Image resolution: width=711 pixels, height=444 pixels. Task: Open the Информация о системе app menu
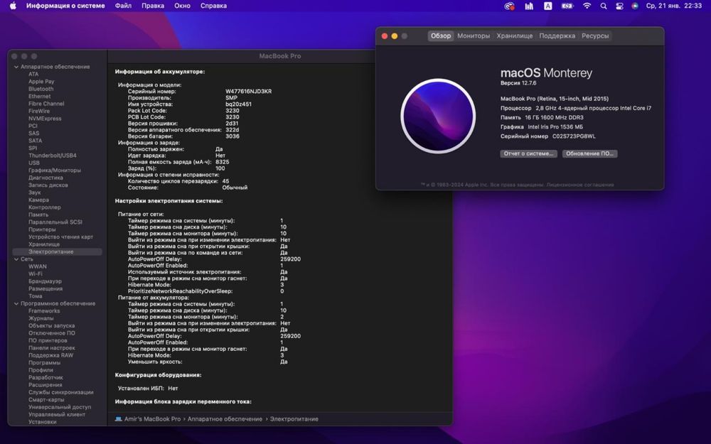[x=65, y=6]
